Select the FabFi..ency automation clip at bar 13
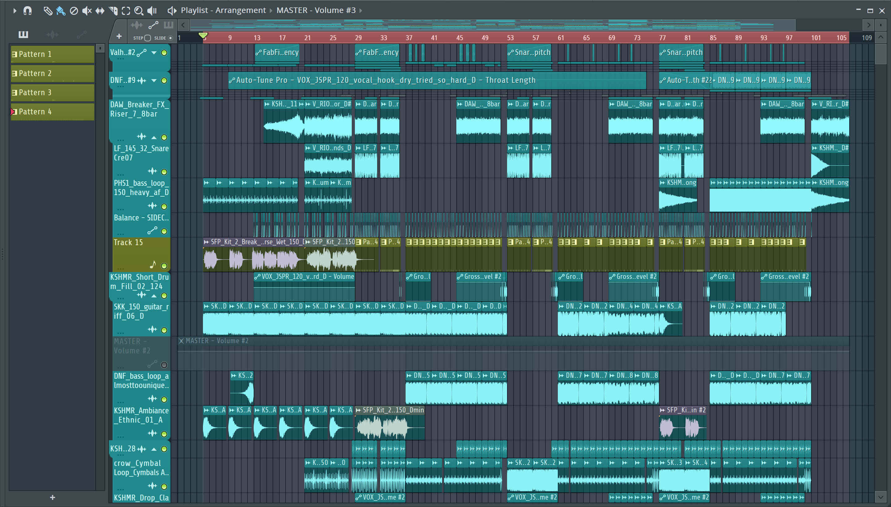This screenshot has width=891, height=507. [277, 53]
